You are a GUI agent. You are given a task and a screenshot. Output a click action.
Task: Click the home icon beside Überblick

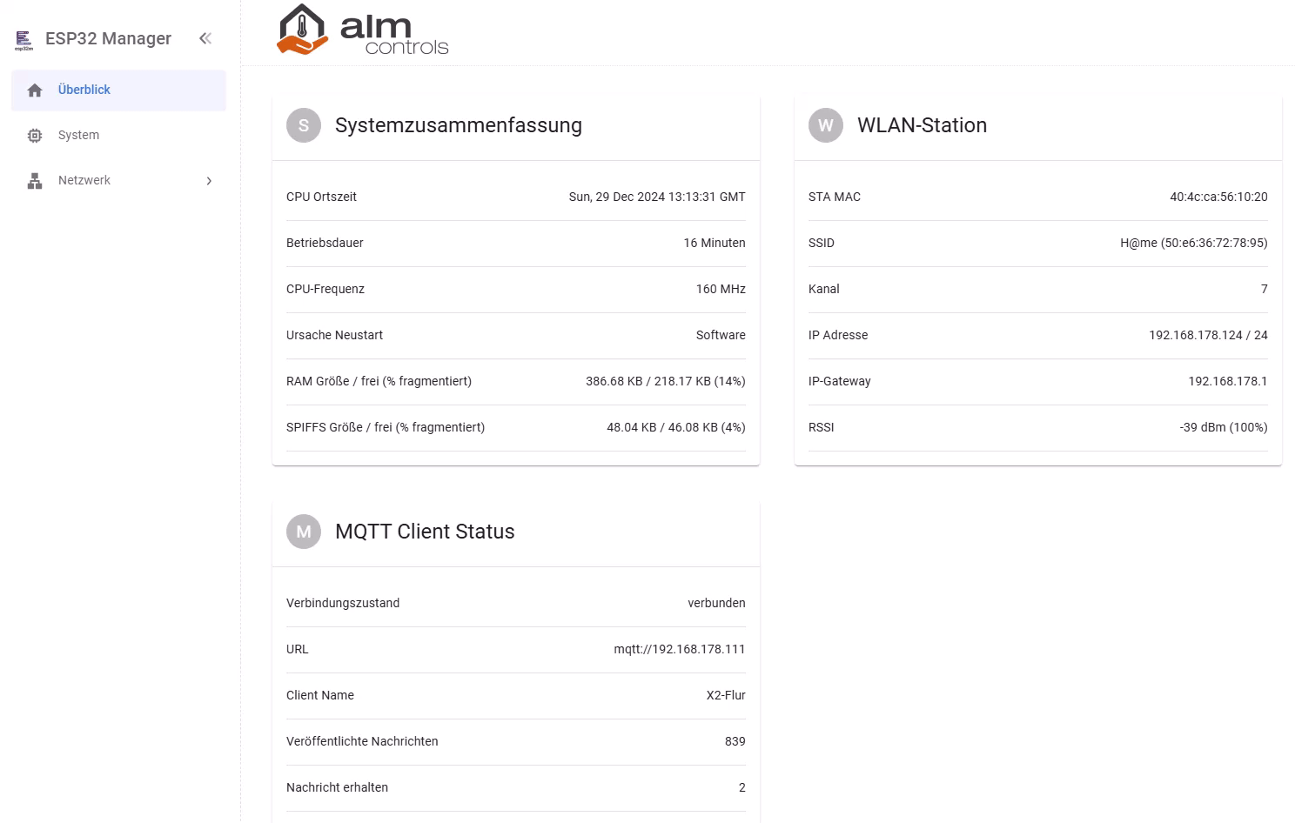(x=35, y=90)
